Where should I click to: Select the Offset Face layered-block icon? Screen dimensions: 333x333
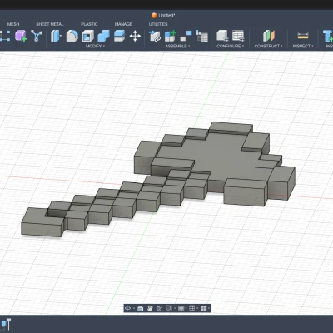point(120,36)
